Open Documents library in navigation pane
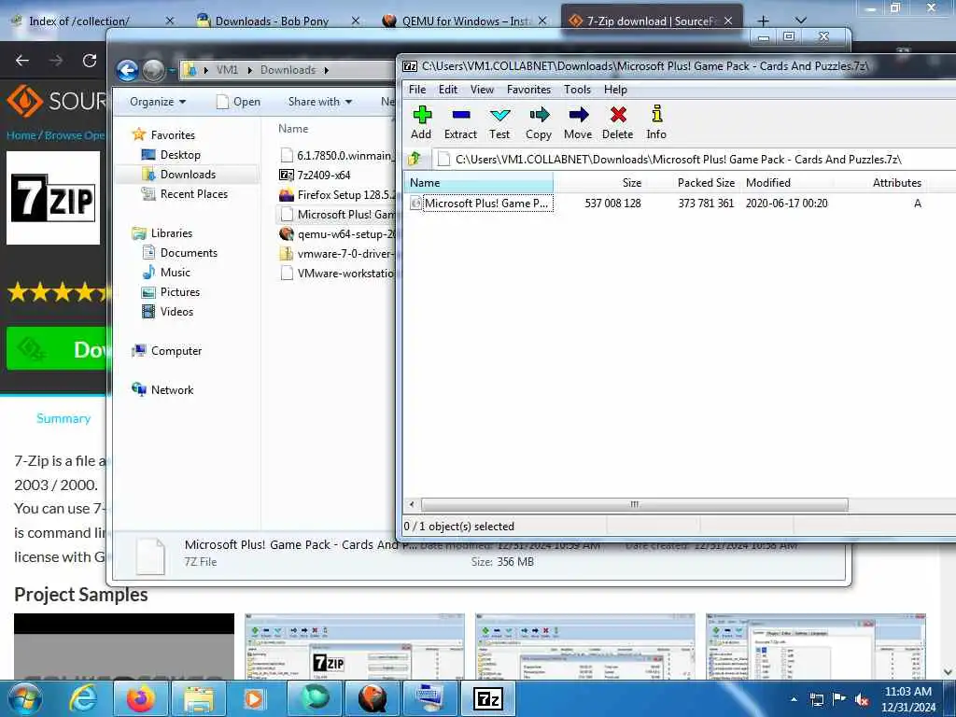Viewport: 956px width, 717px height. pos(189,253)
